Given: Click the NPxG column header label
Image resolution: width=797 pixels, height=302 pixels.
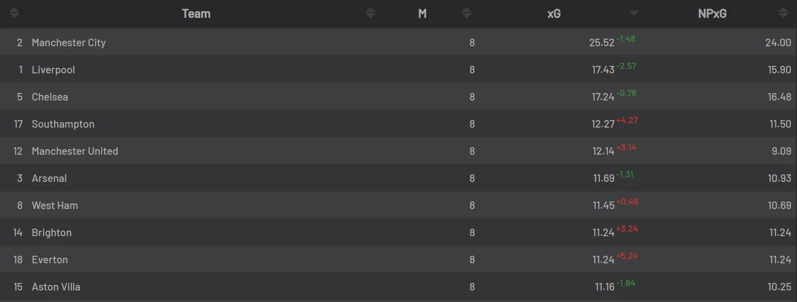Looking at the screenshot, I should (712, 14).
